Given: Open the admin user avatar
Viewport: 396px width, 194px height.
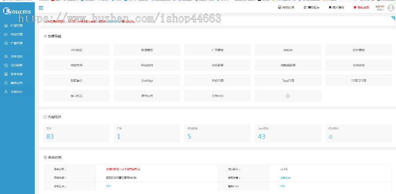Looking at the screenshot, I should [x=390, y=8].
